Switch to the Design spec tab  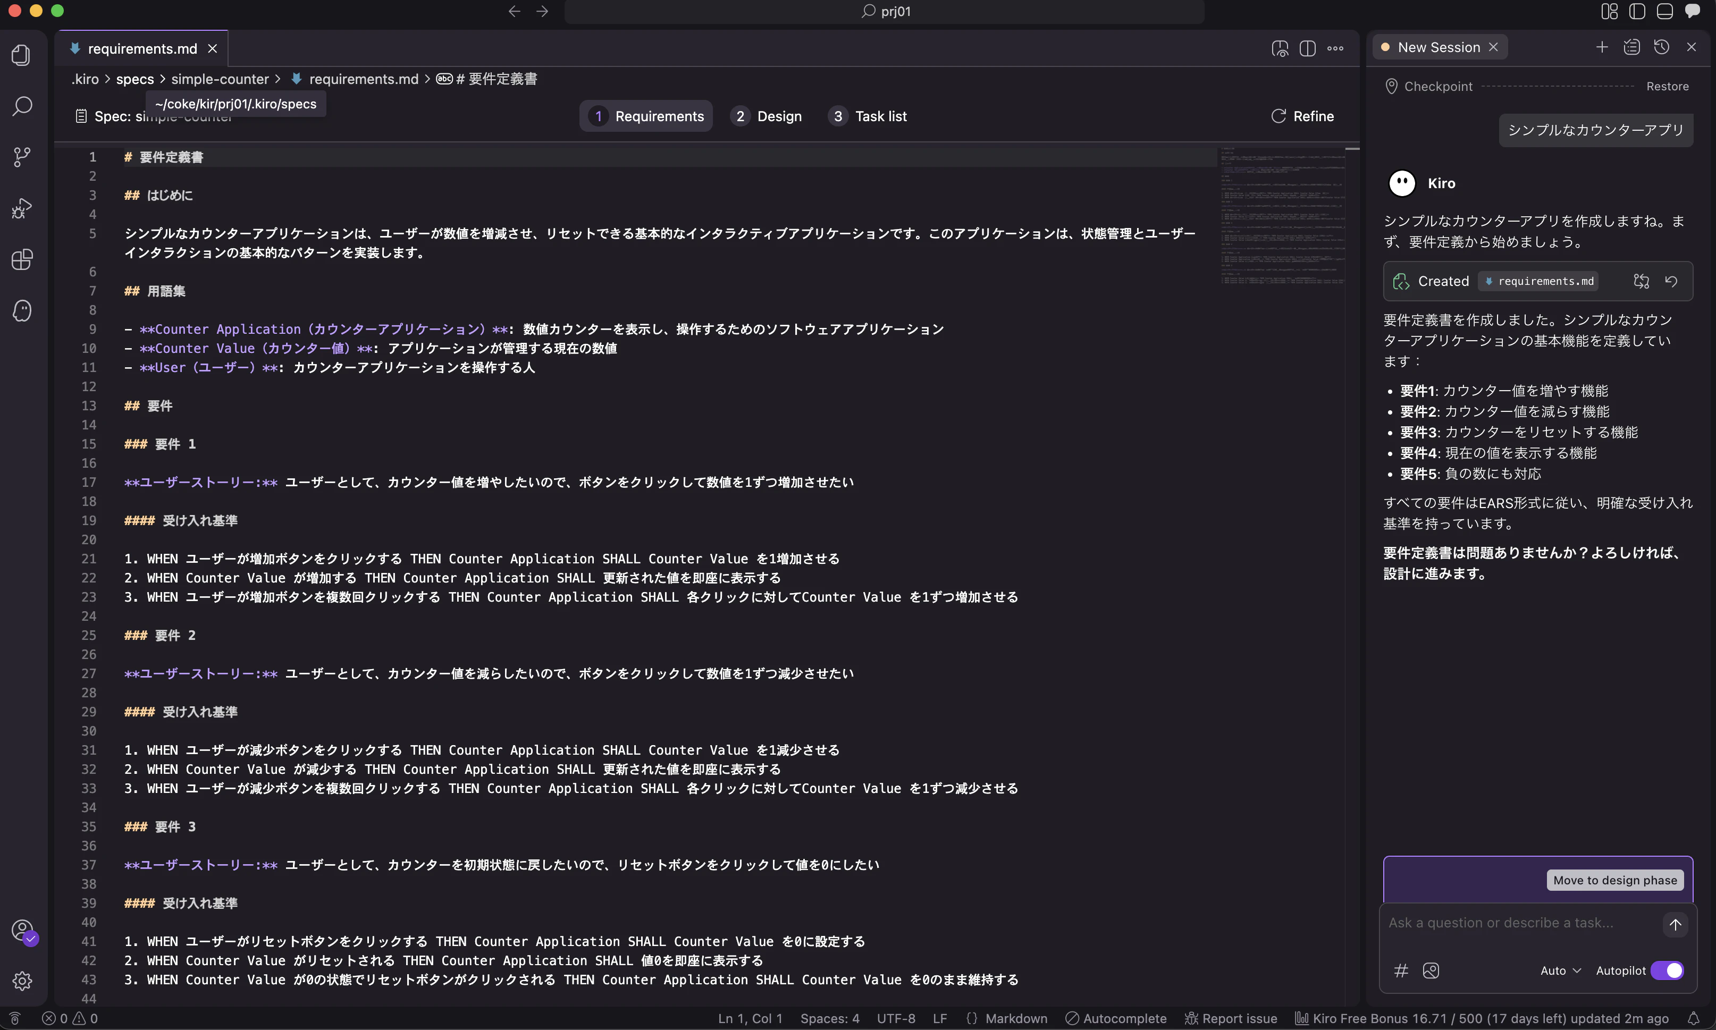(767, 116)
